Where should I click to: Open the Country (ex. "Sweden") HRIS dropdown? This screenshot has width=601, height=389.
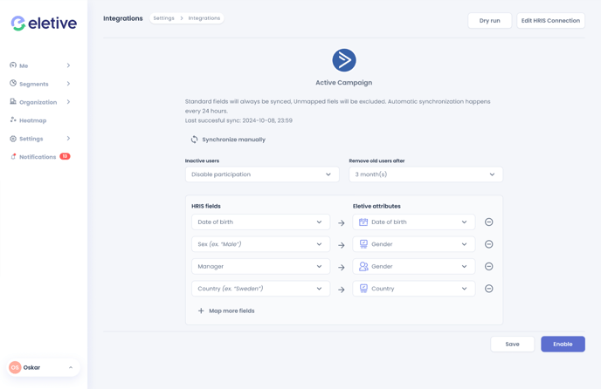260,289
